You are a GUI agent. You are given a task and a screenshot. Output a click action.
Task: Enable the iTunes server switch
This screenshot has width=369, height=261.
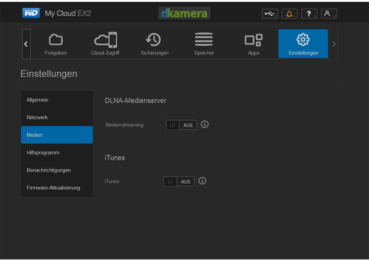click(179, 181)
